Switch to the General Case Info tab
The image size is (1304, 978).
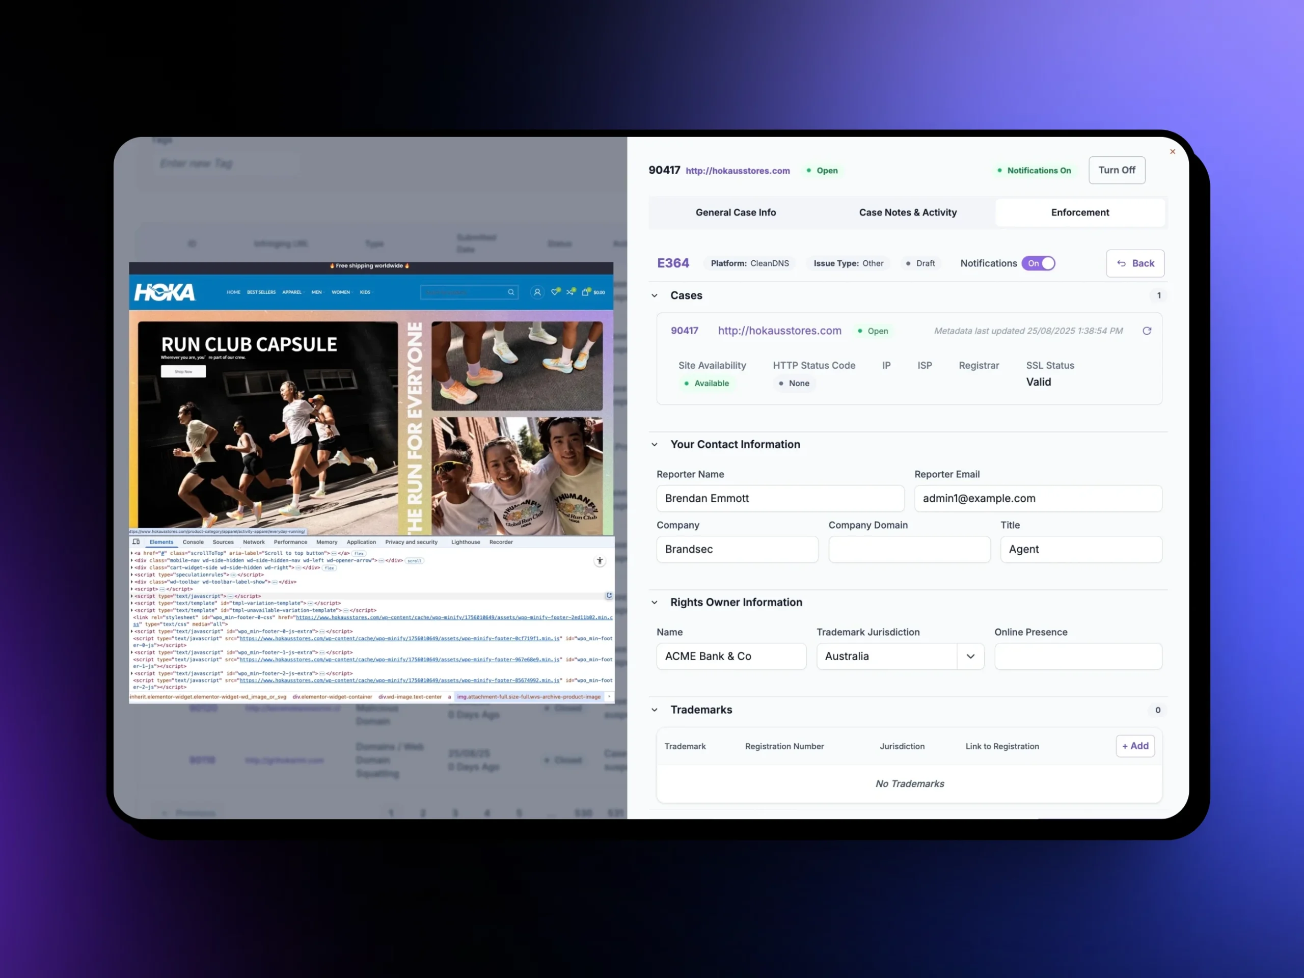tap(736, 212)
